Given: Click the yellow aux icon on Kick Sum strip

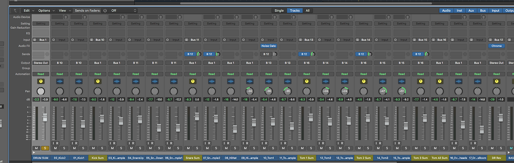Looking at the screenshot, I should (98, 81).
